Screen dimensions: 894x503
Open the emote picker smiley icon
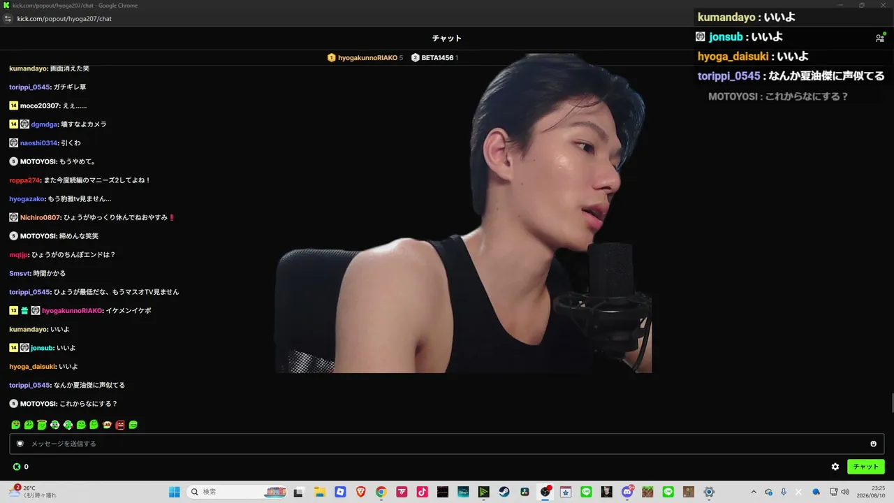(x=873, y=444)
